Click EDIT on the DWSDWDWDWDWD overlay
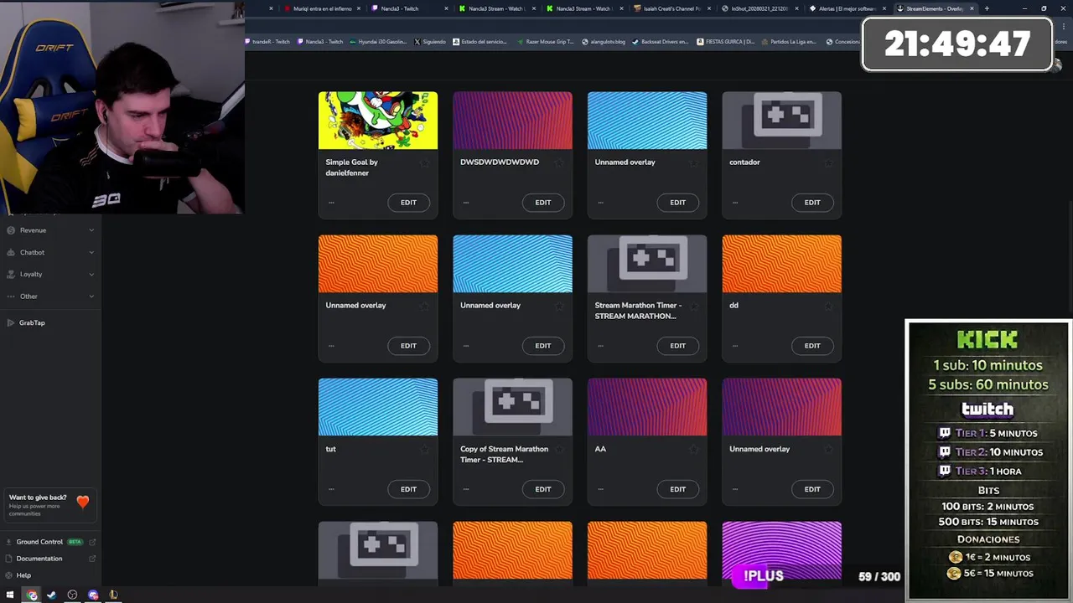The image size is (1073, 603). click(543, 203)
